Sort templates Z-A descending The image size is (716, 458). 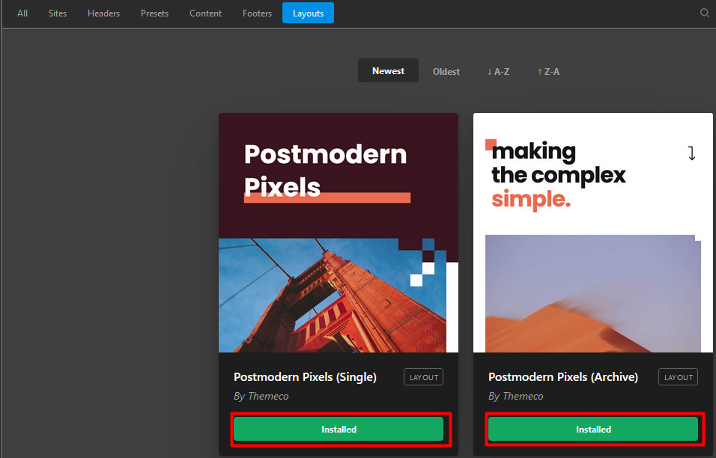(548, 72)
